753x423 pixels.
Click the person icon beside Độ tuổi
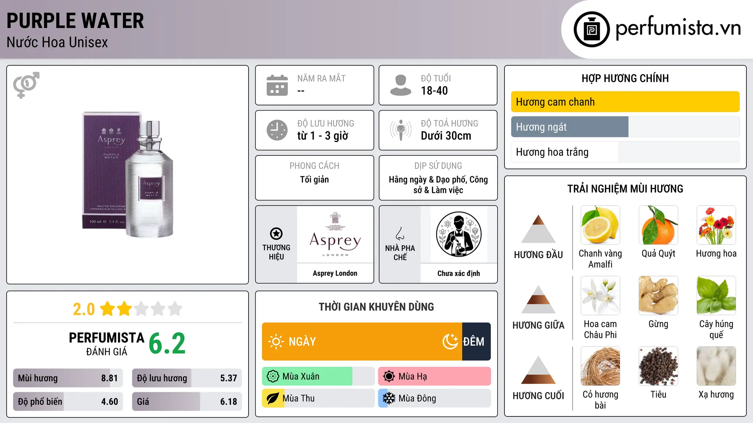(x=401, y=85)
